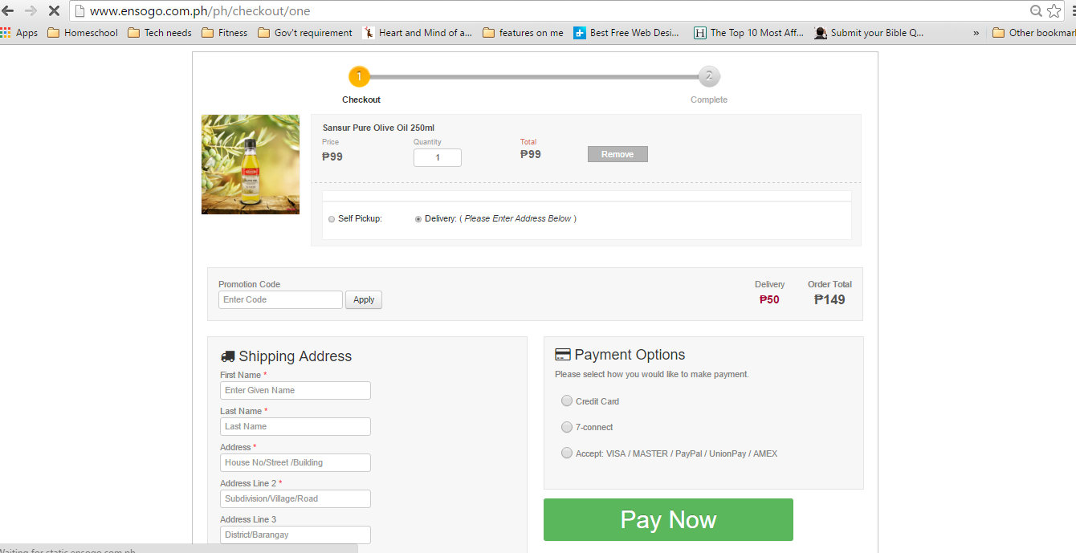
Task: Open Other bookmarks folder
Action: [x=1033, y=33]
